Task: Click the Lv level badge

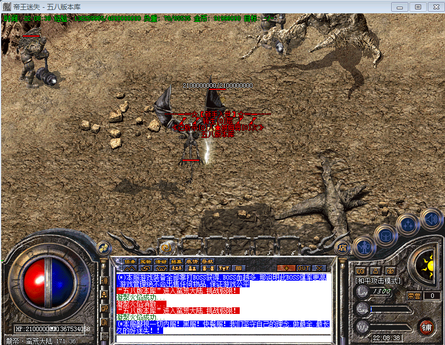Action: pos(362,291)
